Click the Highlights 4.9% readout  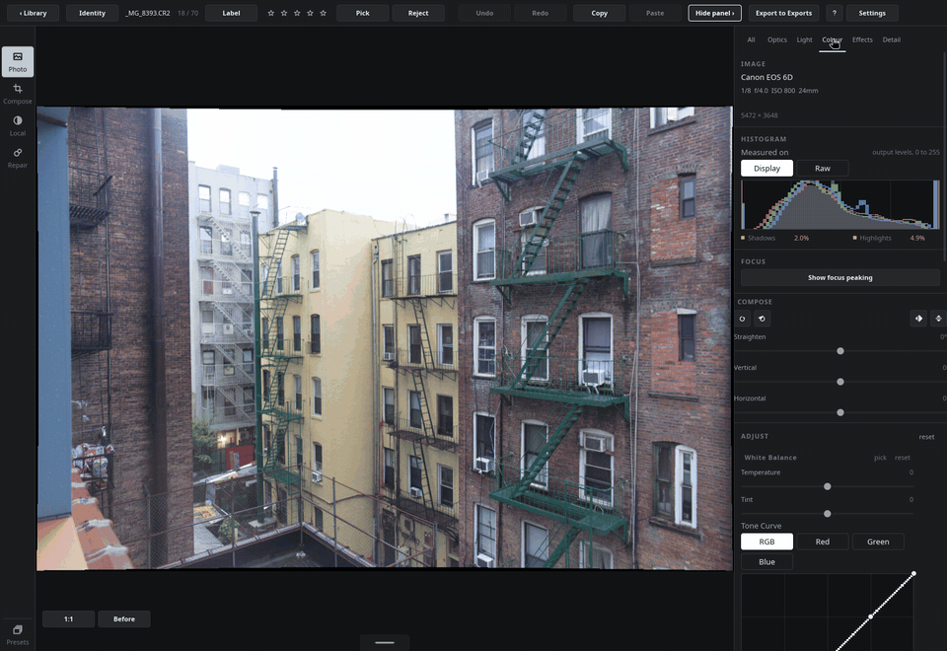889,238
